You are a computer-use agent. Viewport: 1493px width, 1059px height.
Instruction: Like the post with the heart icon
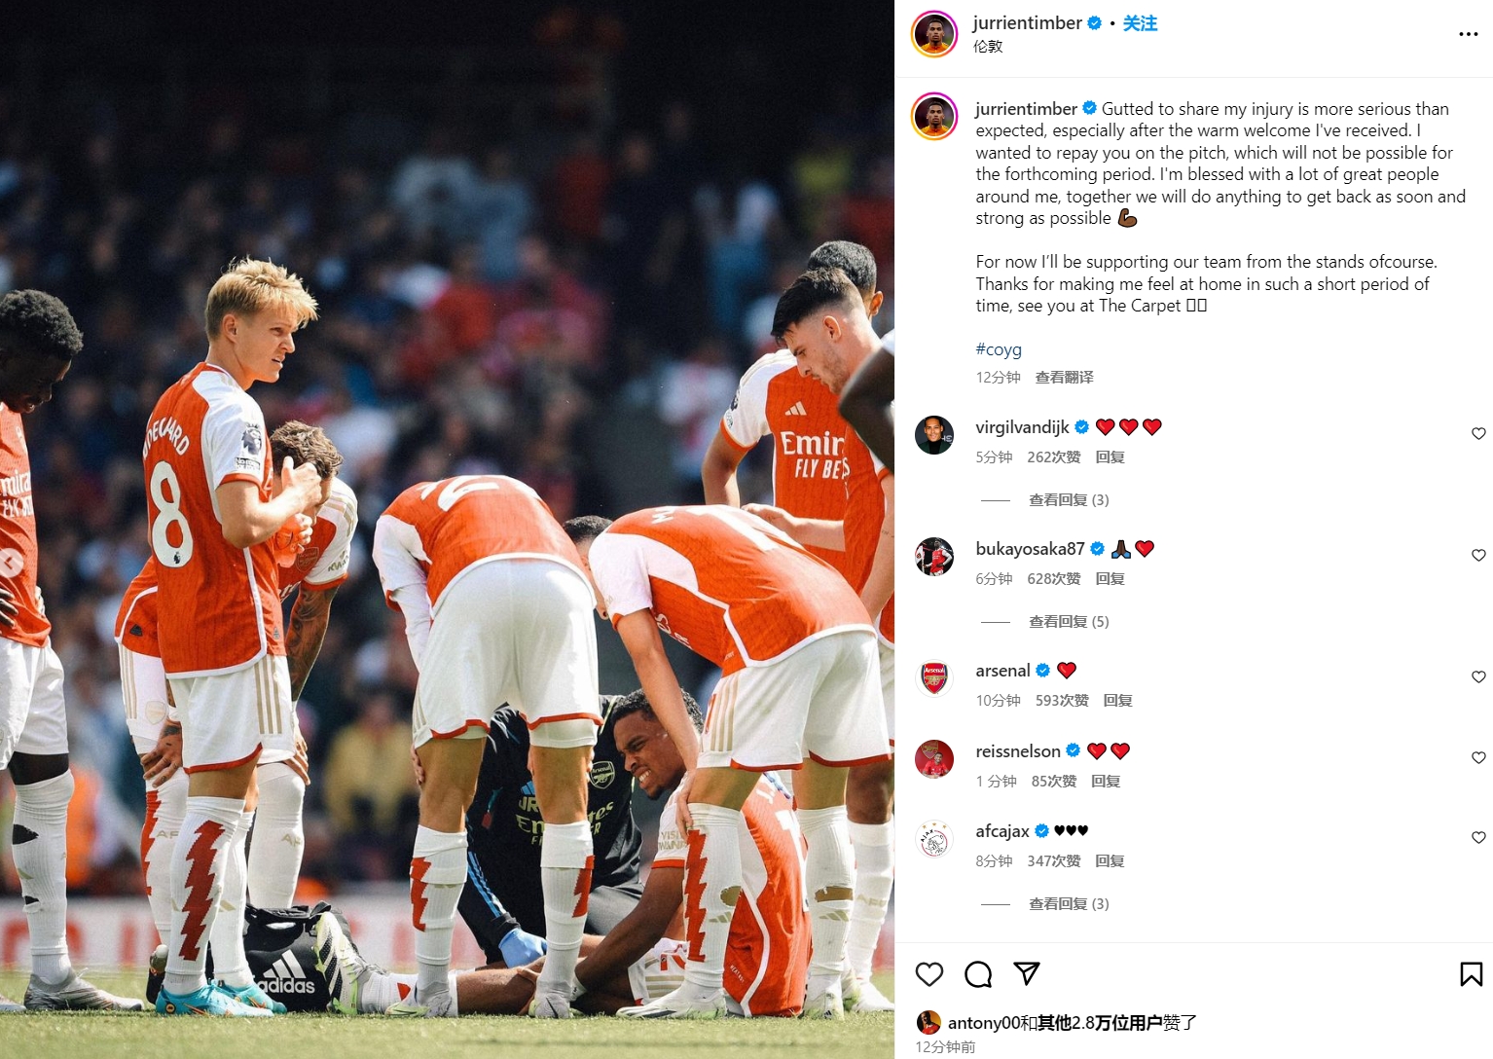click(929, 974)
